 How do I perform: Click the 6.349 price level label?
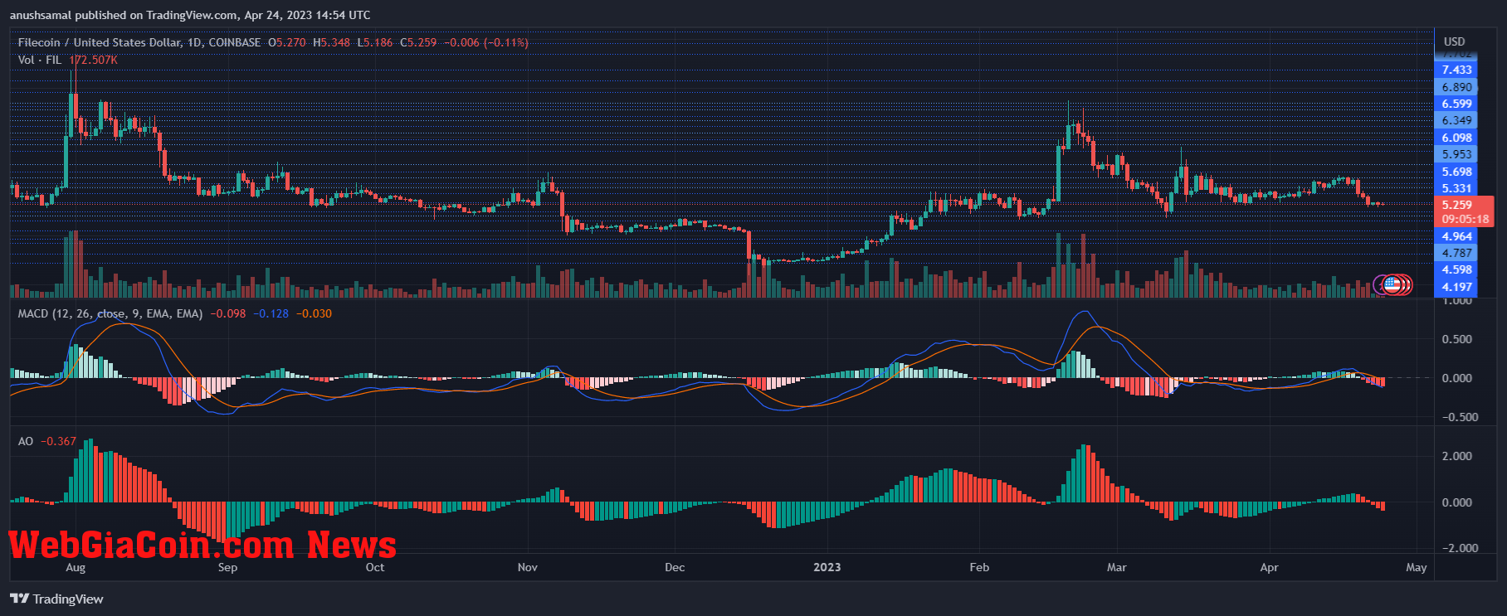1456,120
